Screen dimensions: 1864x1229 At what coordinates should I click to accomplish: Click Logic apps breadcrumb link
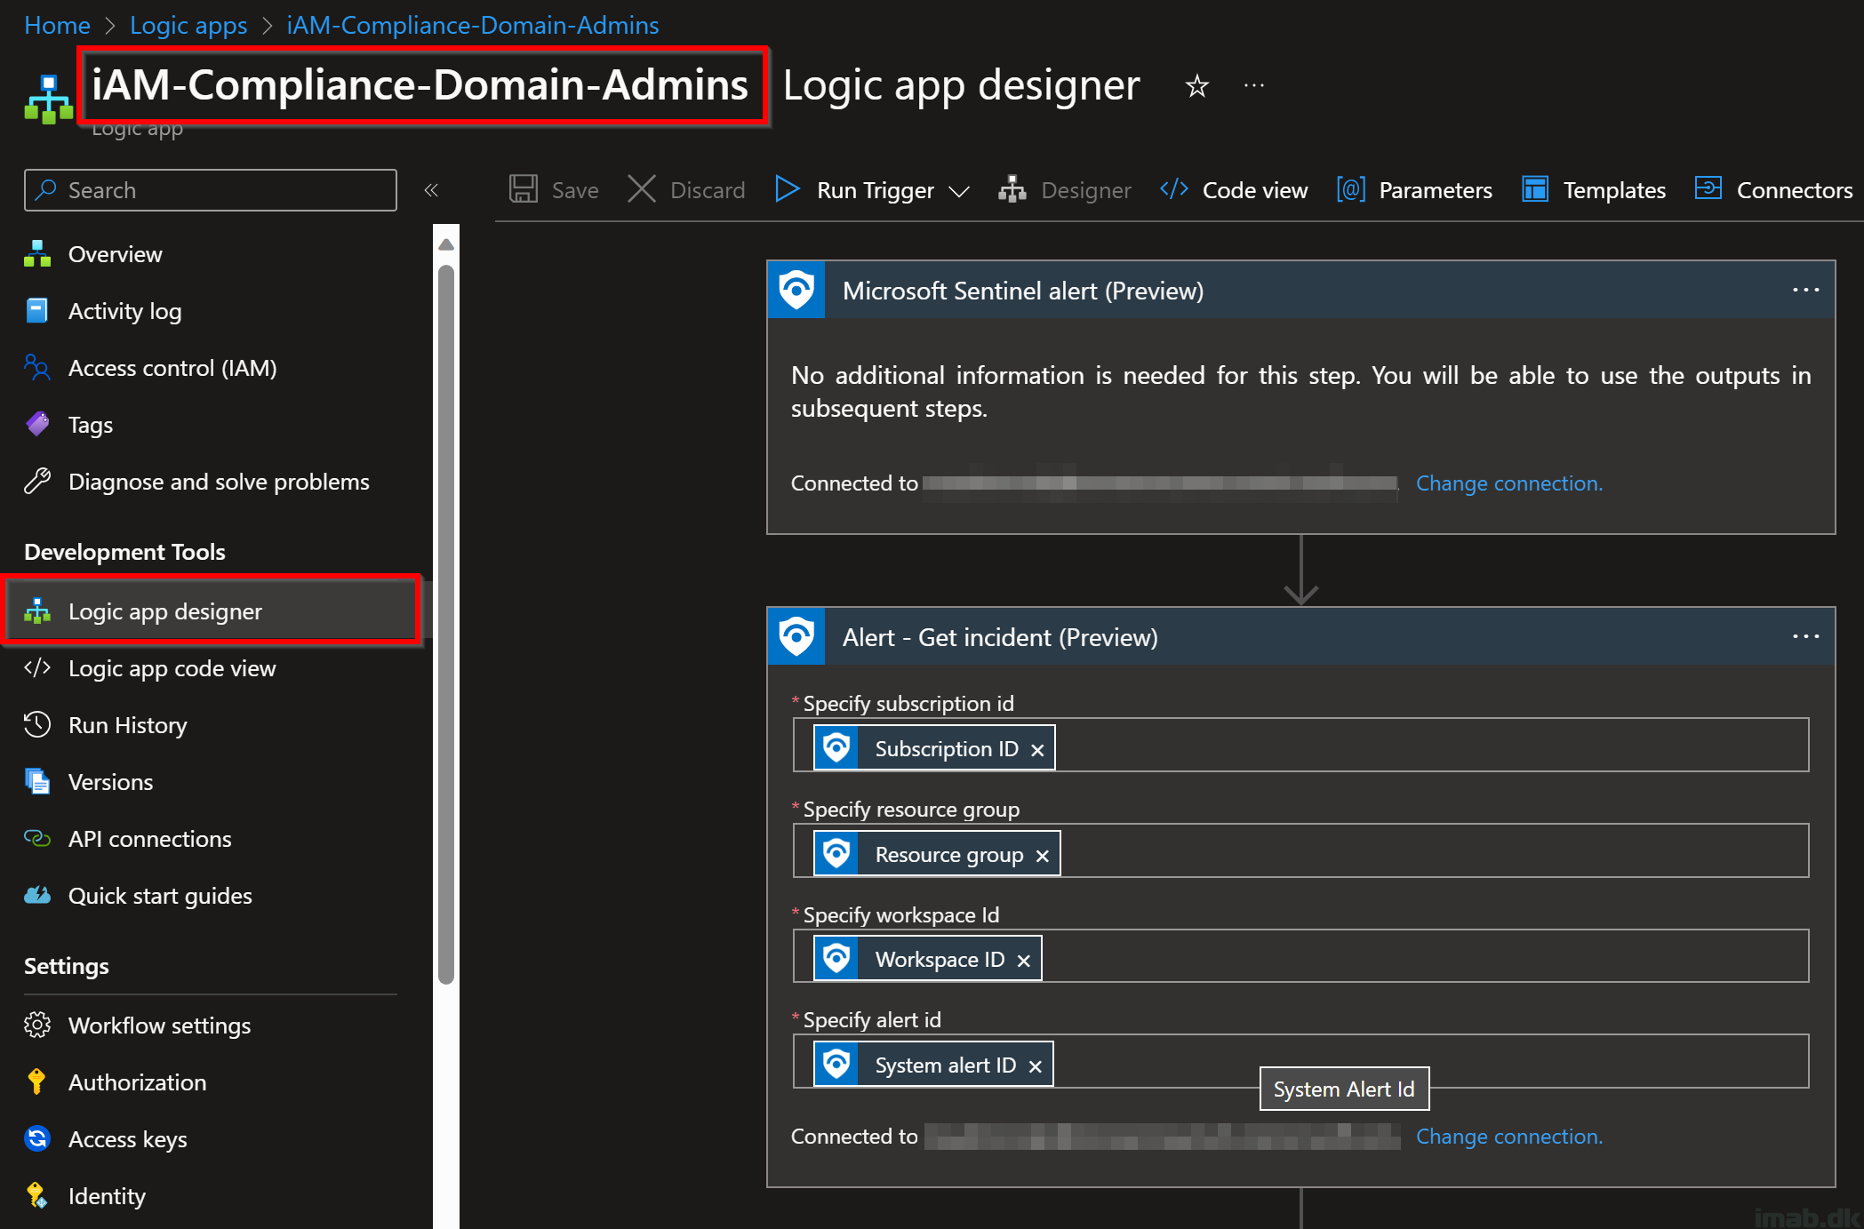188,25
